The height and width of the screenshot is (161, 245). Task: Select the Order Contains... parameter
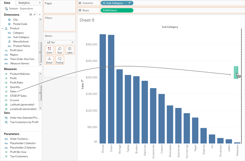click(x=20, y=139)
